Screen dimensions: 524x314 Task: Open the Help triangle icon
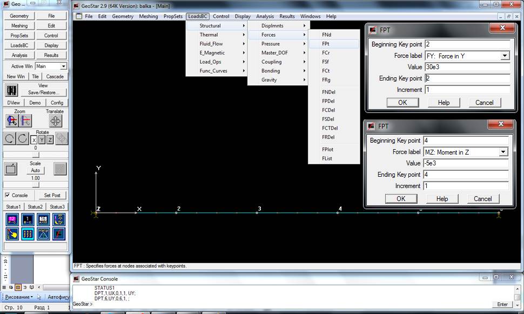43,234
